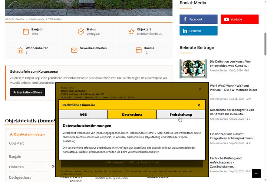Open article 'Ein Konzept mit Zukunft'
Screen dimensions: 267x182
233,136
